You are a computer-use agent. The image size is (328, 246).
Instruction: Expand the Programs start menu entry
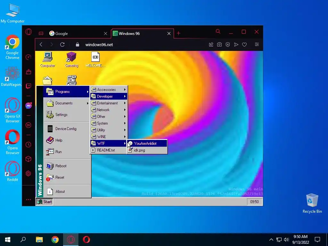(67, 92)
